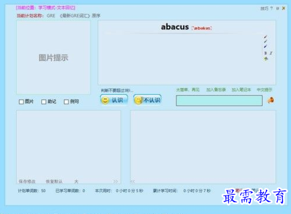Click the 图片提示 picture hint panel
291x214 pixels.
click(54, 58)
